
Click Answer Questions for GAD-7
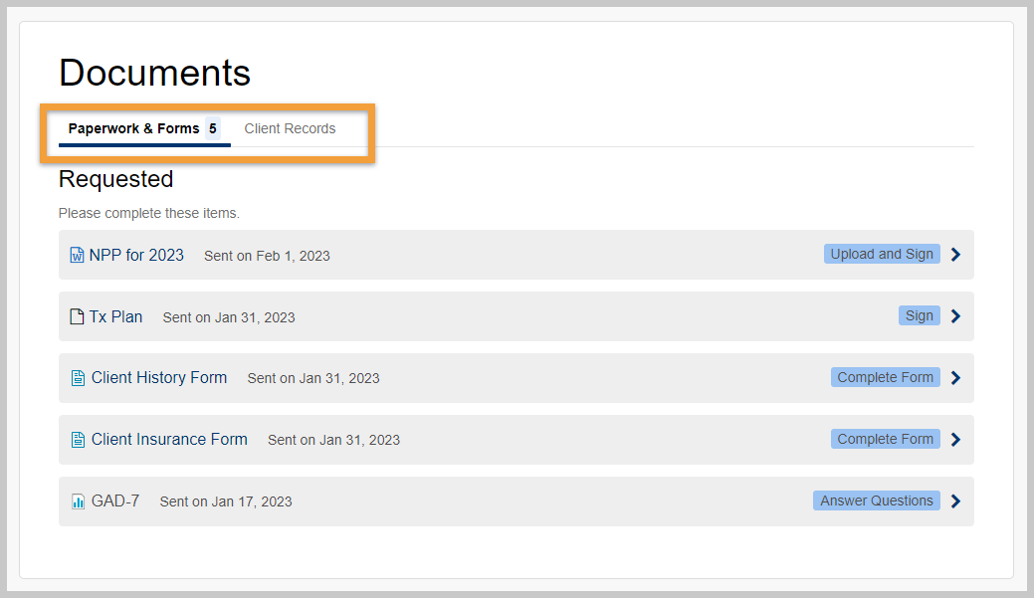tap(876, 500)
